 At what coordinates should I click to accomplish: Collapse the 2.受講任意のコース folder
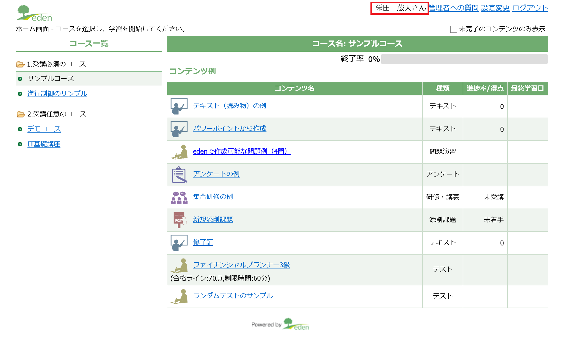tap(21, 114)
